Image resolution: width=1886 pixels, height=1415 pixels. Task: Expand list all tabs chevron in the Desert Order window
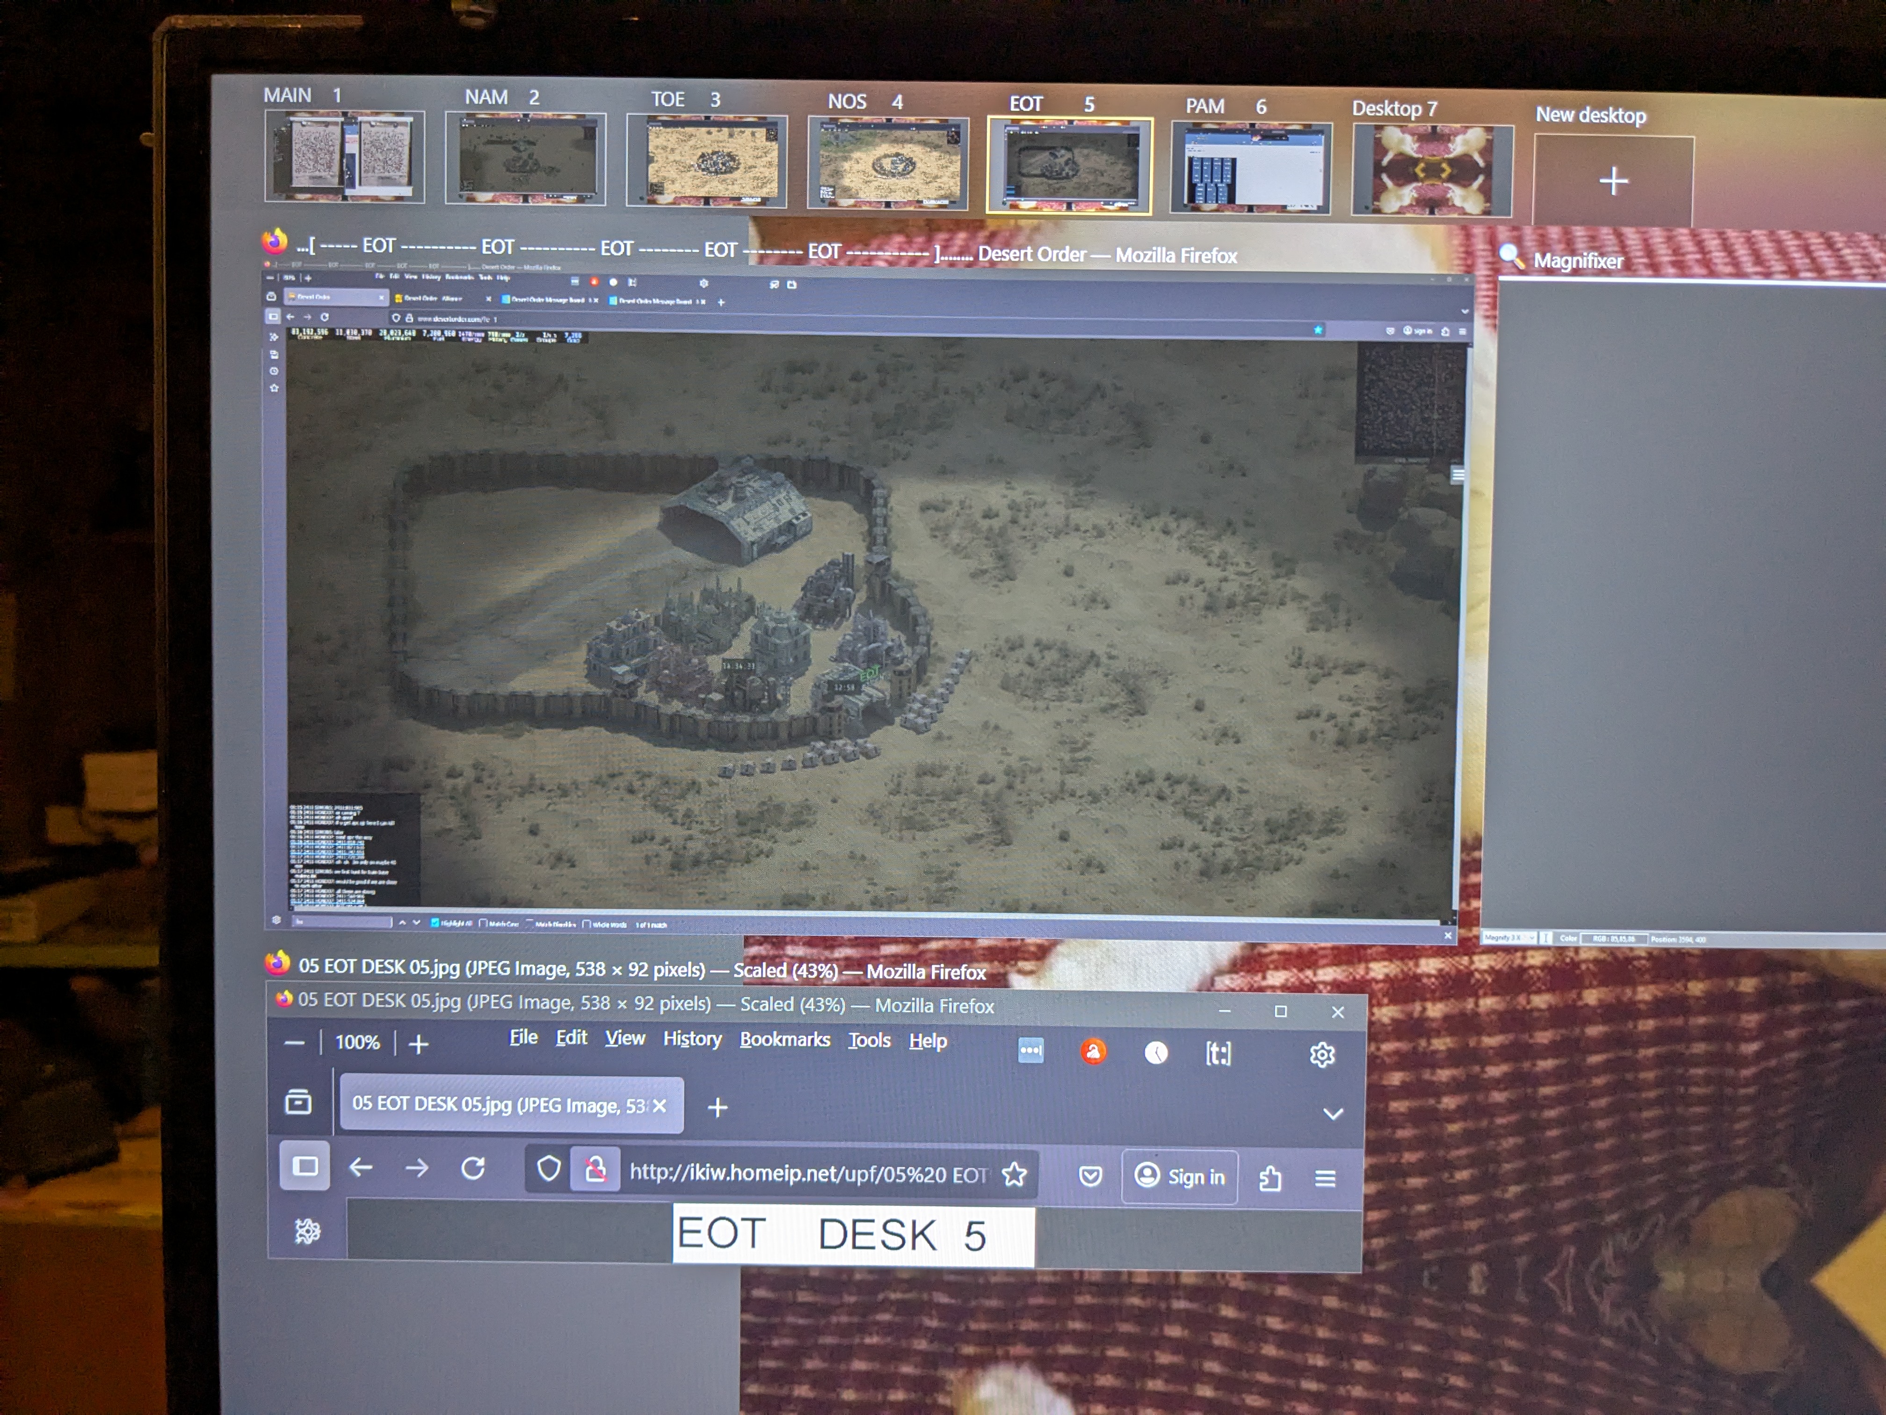(1465, 311)
